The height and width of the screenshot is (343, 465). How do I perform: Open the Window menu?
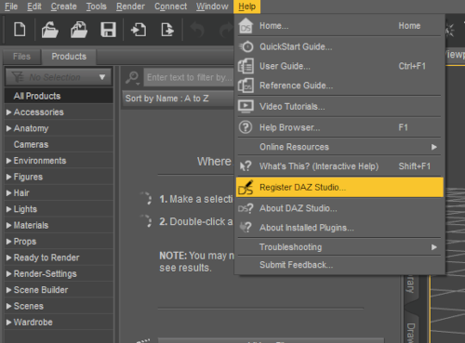click(x=212, y=7)
